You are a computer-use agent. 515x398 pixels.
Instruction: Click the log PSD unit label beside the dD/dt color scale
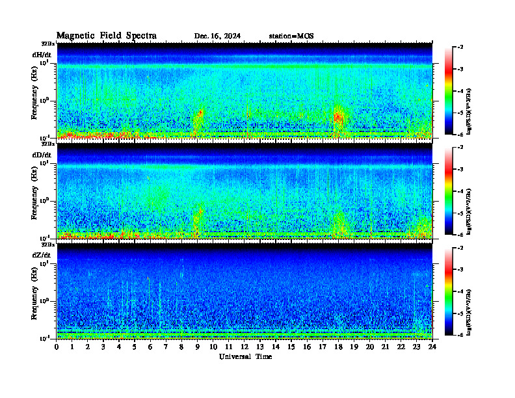[x=469, y=211]
